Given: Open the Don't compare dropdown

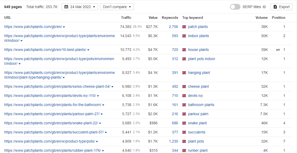Looking at the screenshot, I should tap(117, 7).
